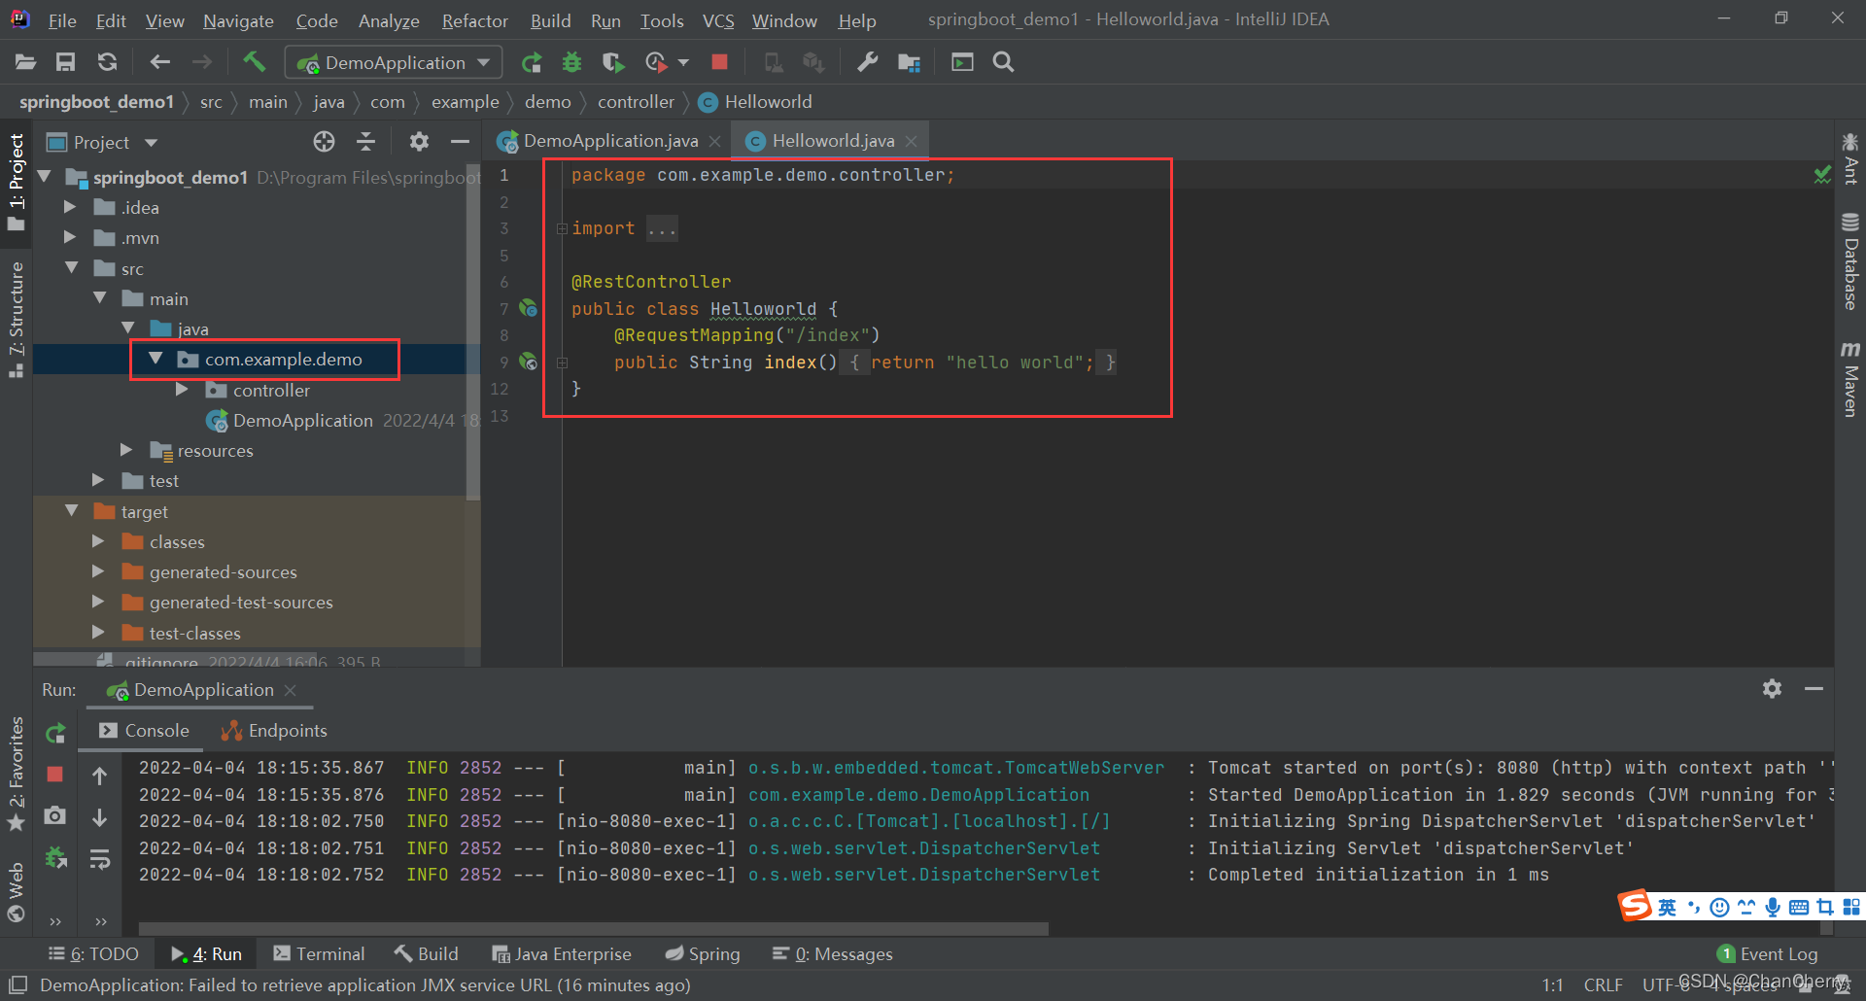
Task: Open Run panel settings gear
Action: 1772,689
